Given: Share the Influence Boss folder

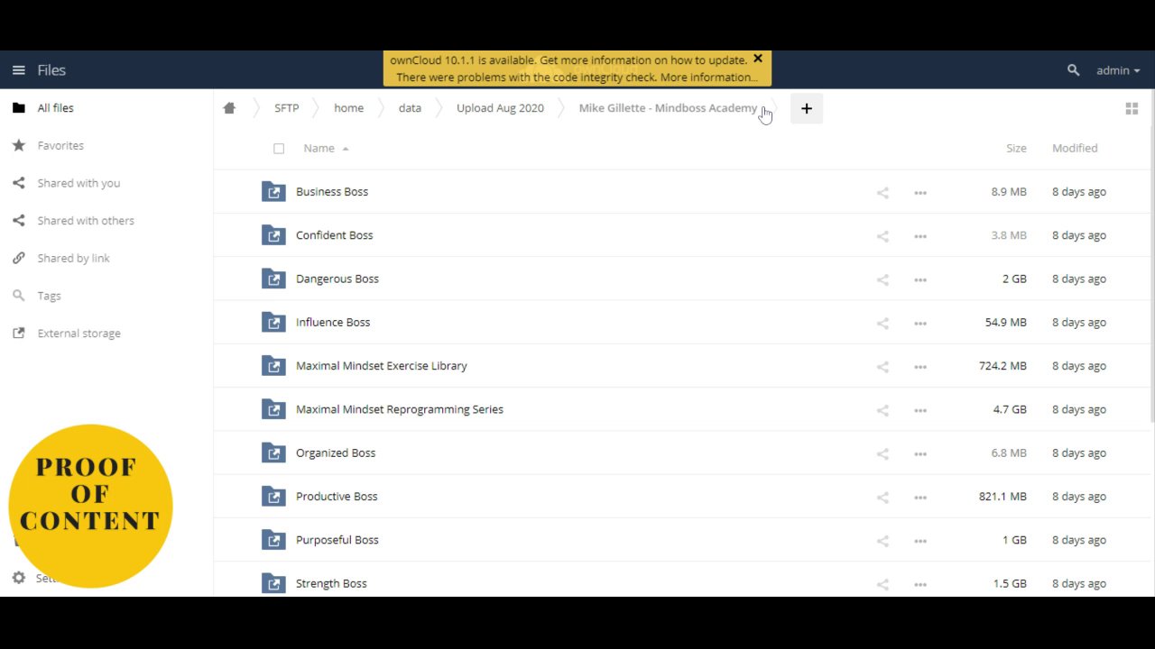Looking at the screenshot, I should (882, 323).
